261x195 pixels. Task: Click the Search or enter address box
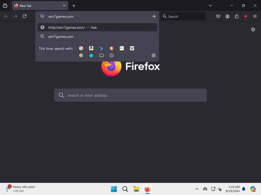(130, 95)
